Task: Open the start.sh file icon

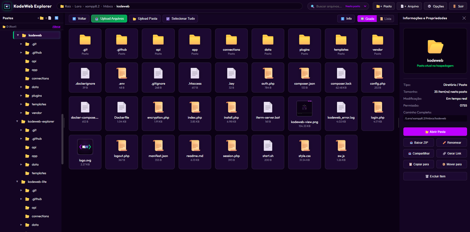Action: pyautogui.click(x=268, y=146)
